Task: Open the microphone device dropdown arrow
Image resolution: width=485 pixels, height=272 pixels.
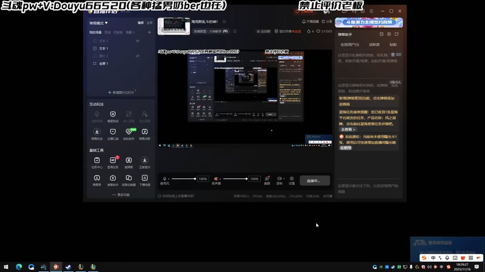Action: coord(169,179)
